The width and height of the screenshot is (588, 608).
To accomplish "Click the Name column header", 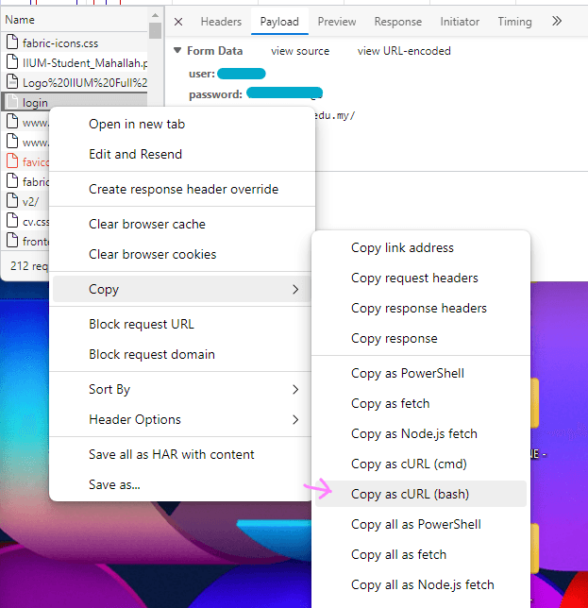I will click(x=75, y=20).
